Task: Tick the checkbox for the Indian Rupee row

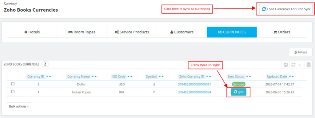Action: pyautogui.click(x=13, y=92)
